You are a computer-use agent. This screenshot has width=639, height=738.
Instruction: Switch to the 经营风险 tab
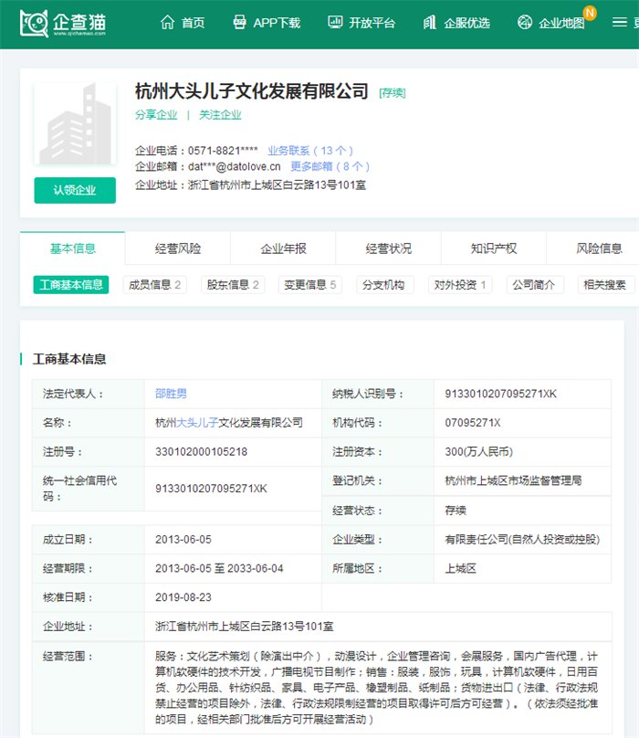point(178,248)
